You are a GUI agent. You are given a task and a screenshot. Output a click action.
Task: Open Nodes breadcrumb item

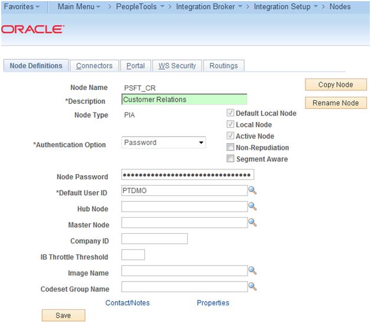(x=340, y=7)
